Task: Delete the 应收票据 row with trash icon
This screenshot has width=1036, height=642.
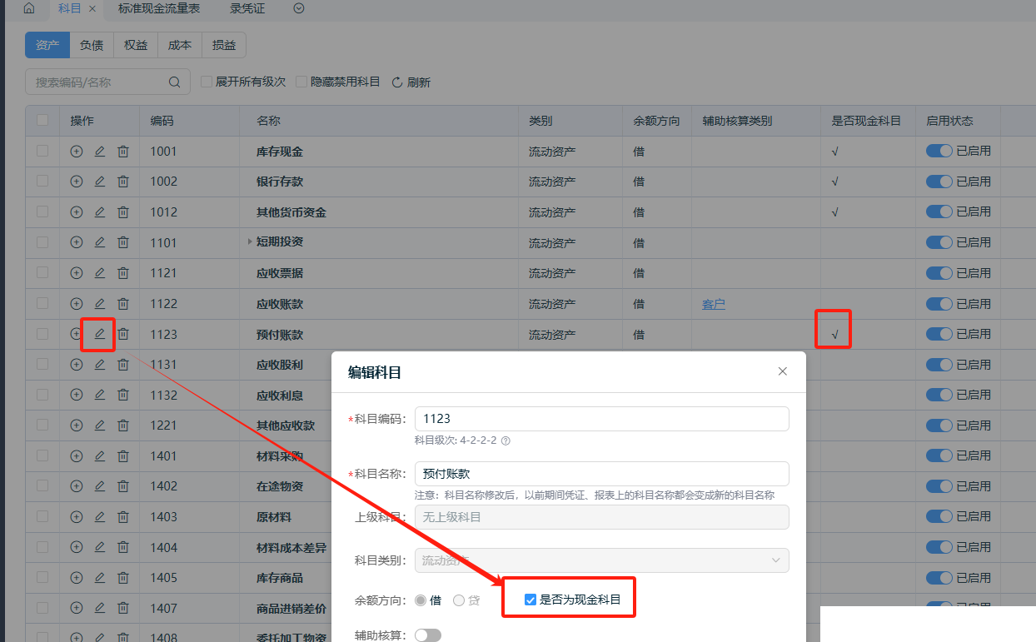Action: [x=123, y=273]
